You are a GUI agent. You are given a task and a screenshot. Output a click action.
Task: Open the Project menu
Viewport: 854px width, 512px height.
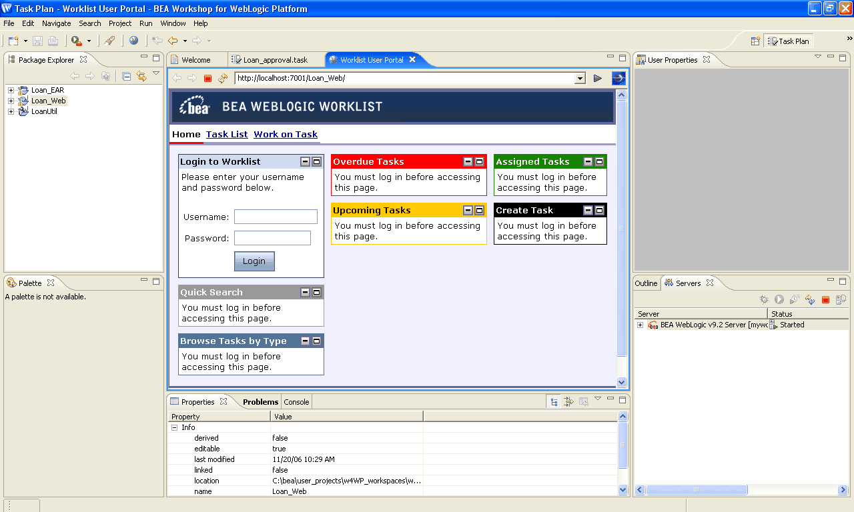pos(120,23)
